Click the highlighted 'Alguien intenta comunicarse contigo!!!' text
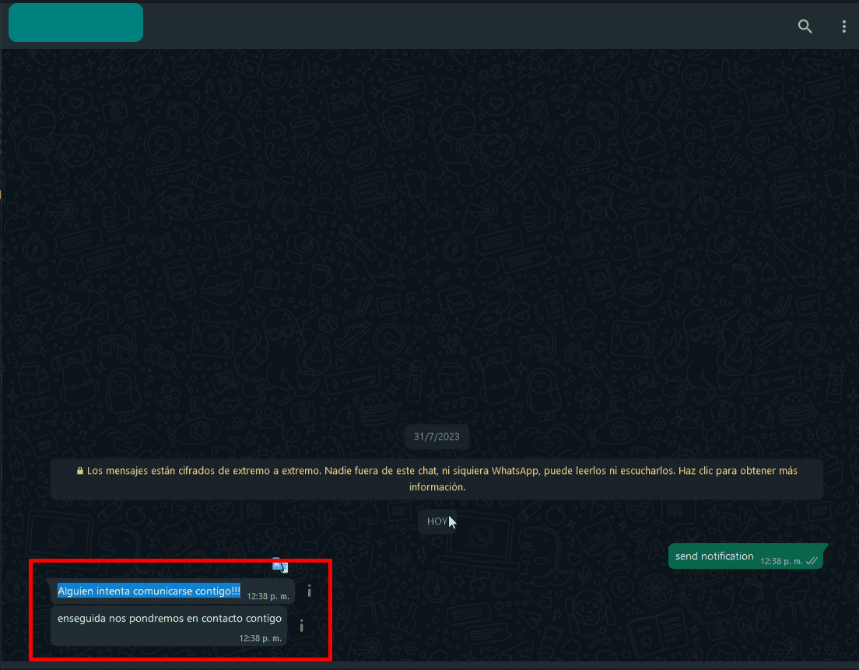 point(149,591)
